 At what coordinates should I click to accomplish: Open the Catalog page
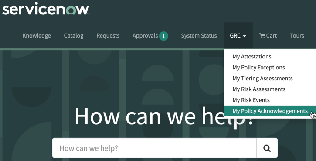tap(74, 36)
